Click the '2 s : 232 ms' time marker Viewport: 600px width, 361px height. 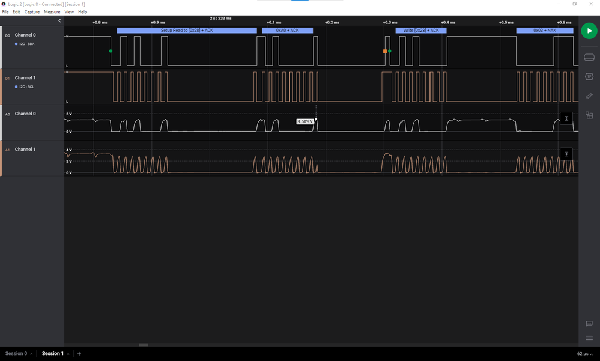[220, 19]
